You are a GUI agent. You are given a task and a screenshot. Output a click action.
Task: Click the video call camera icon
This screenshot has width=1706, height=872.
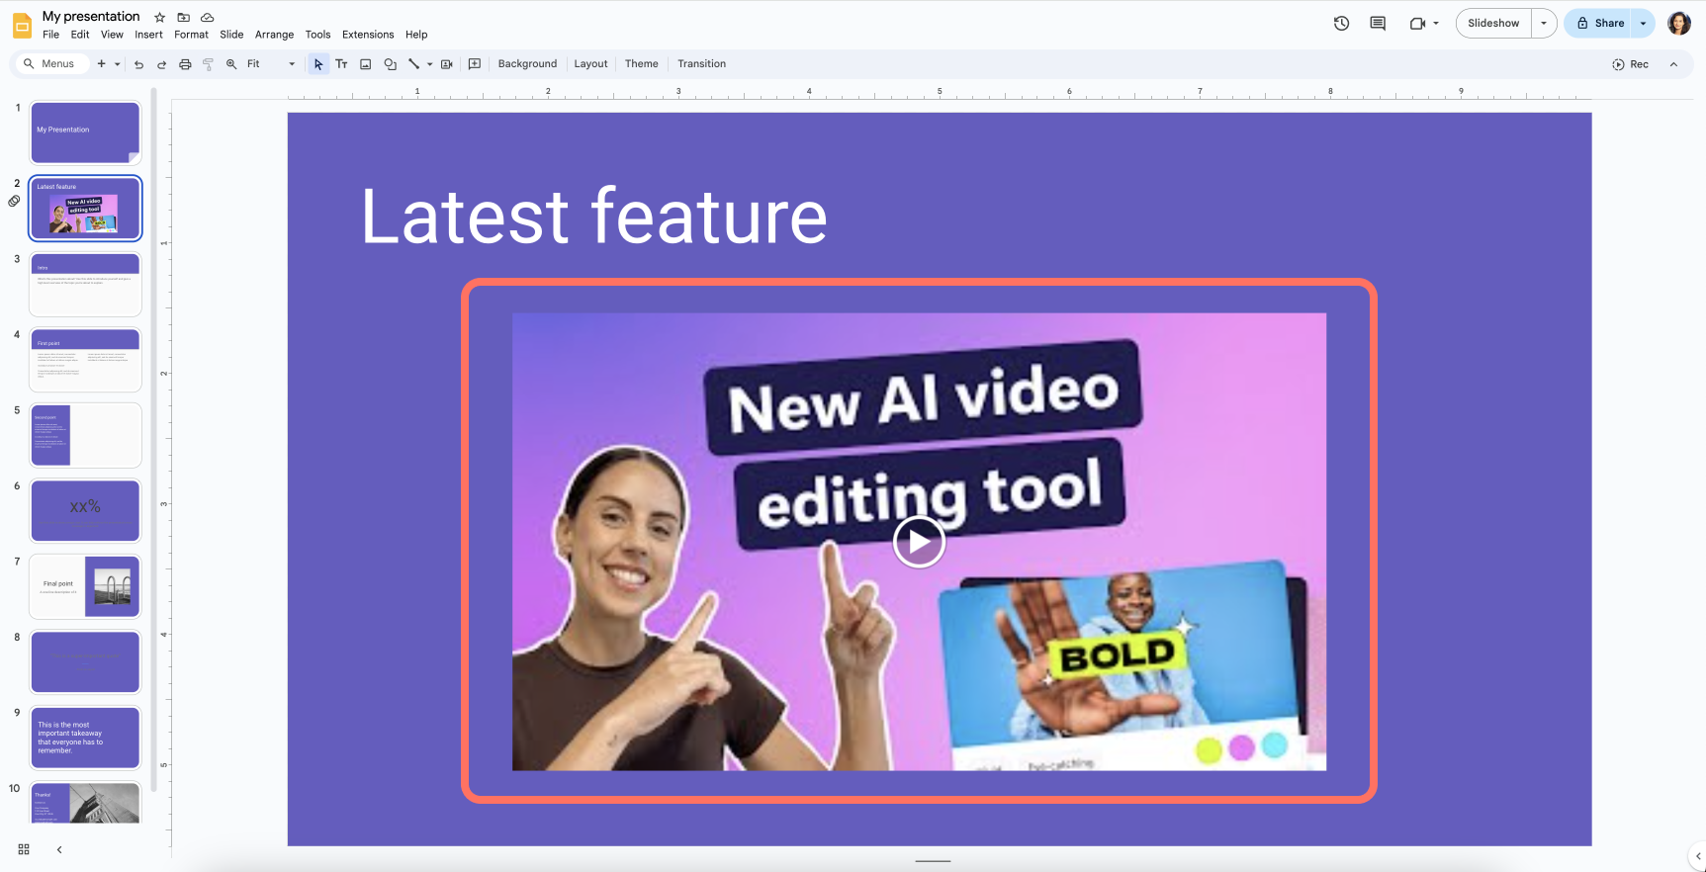click(1417, 23)
